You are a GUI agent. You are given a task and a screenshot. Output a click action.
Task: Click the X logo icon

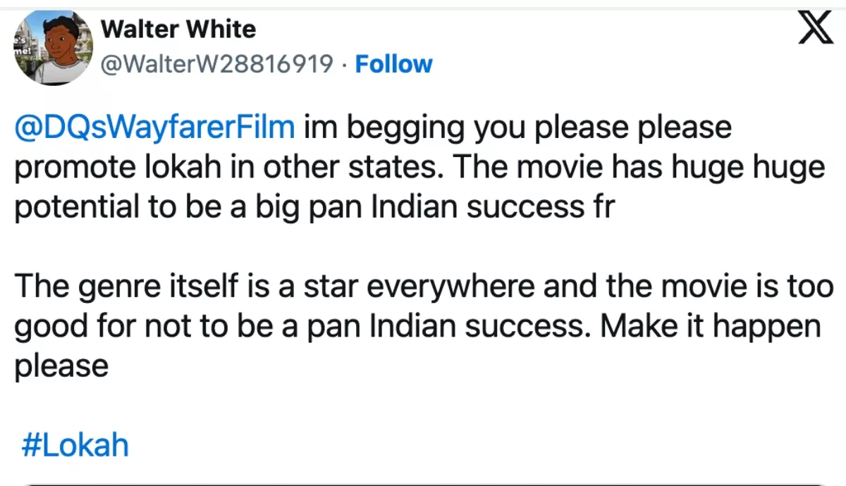pyautogui.click(x=816, y=29)
